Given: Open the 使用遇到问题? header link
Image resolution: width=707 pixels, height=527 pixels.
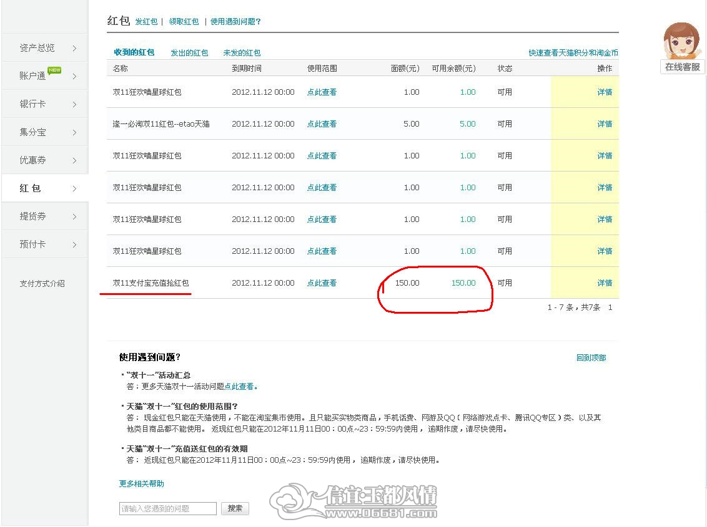Looking at the screenshot, I should (x=235, y=22).
